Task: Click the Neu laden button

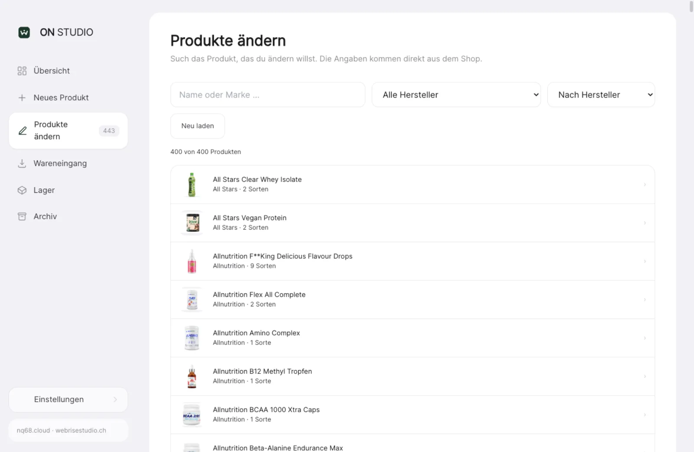Action: (x=197, y=126)
